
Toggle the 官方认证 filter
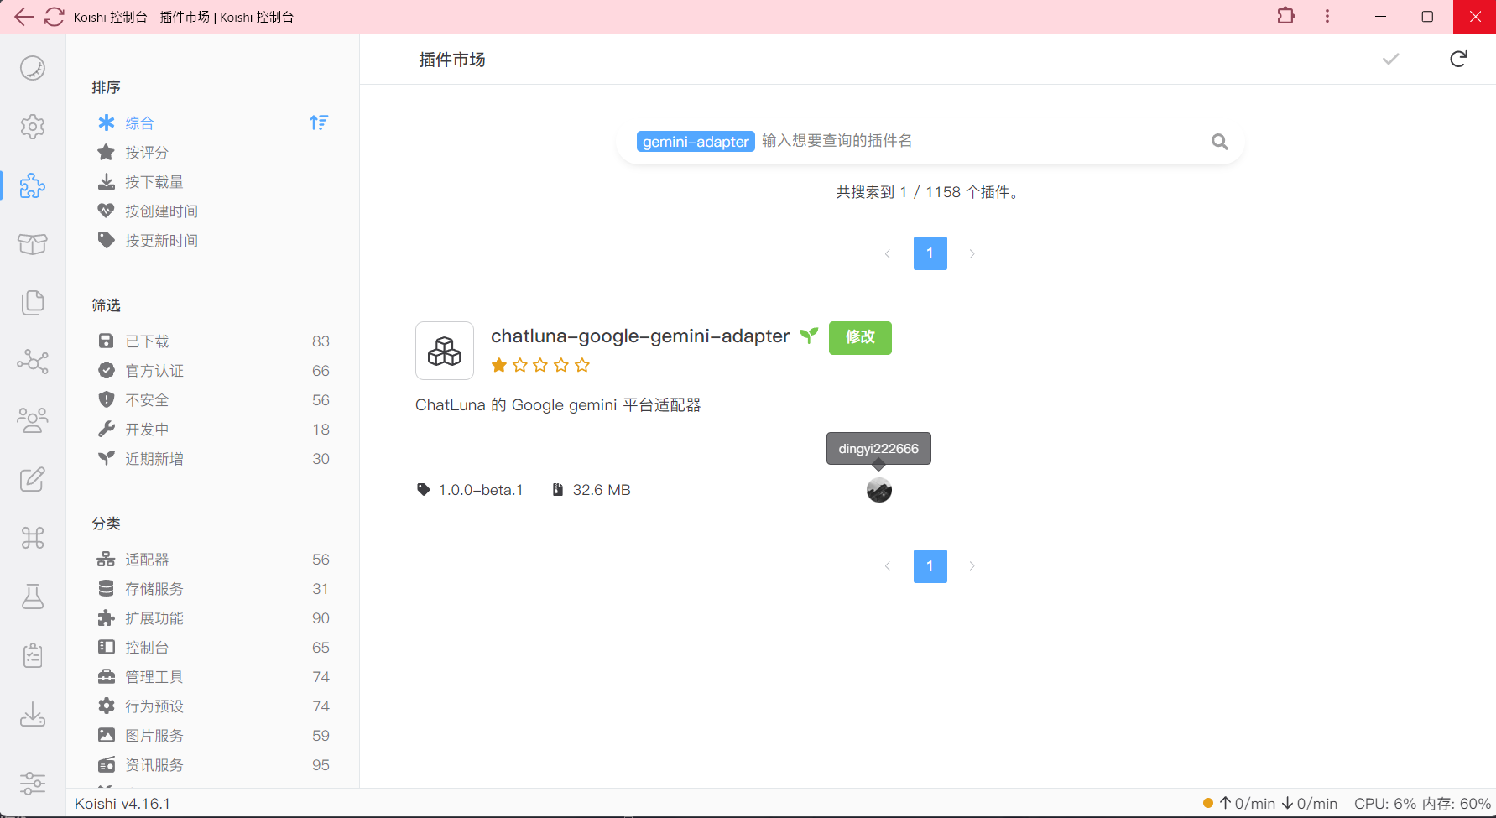coord(154,371)
